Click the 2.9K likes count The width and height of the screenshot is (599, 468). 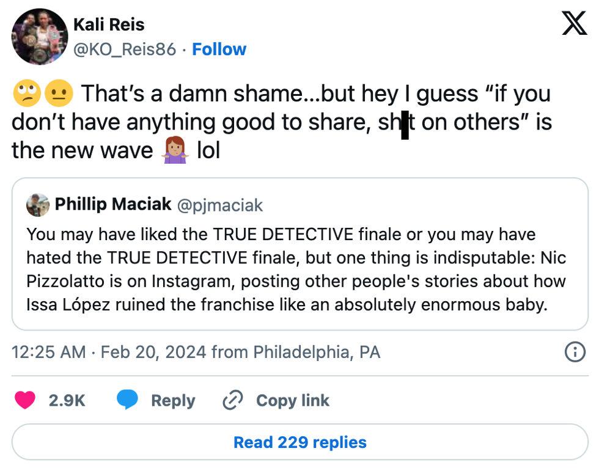tap(67, 401)
